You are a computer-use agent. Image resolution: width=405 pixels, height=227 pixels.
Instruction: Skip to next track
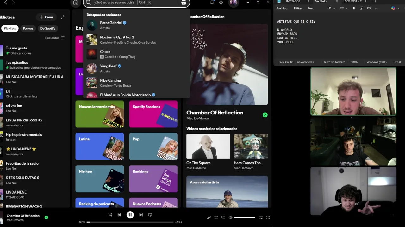coord(141,215)
